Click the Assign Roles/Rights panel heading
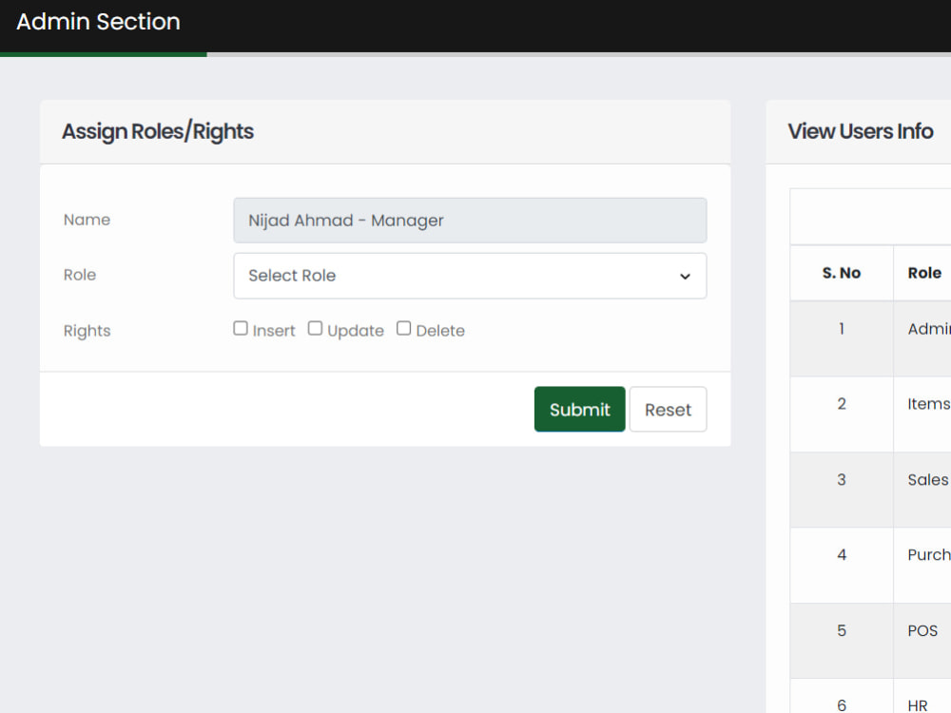The height and width of the screenshot is (713, 951). click(x=158, y=131)
